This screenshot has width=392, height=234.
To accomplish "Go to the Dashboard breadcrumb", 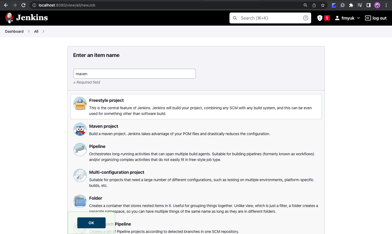I will click(x=14, y=31).
